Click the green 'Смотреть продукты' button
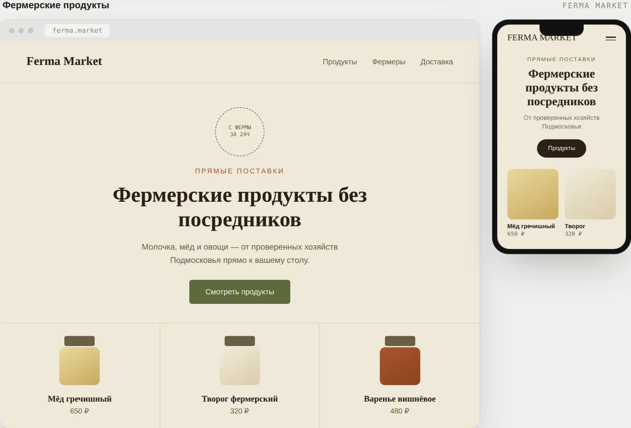The image size is (631, 428). click(240, 292)
